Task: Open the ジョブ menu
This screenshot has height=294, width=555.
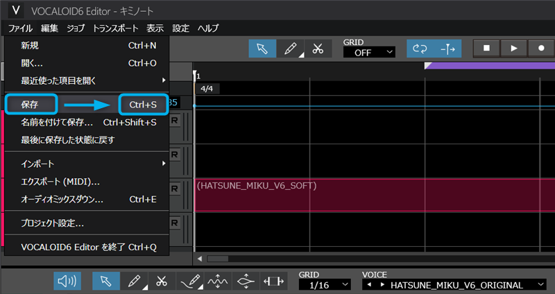Action: pos(76,28)
